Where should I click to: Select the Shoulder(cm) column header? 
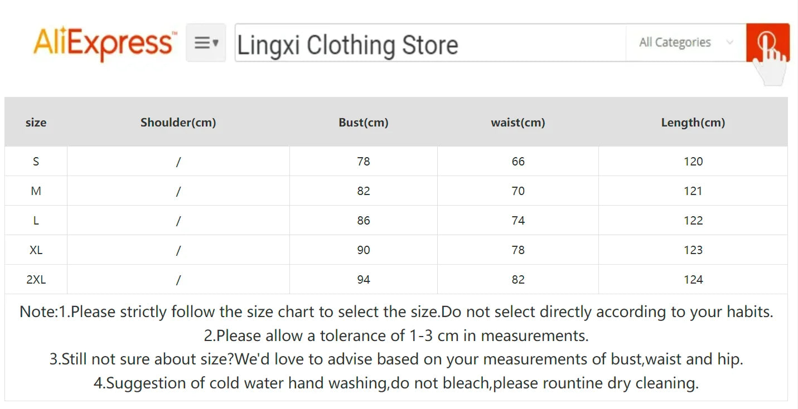[178, 122]
